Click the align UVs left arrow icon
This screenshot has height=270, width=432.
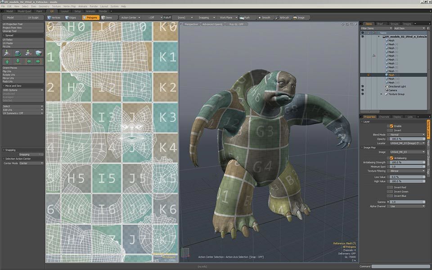pyautogui.click(x=28, y=61)
